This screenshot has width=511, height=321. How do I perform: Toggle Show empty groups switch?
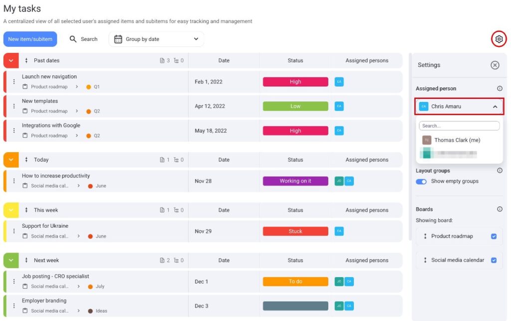(x=422, y=181)
